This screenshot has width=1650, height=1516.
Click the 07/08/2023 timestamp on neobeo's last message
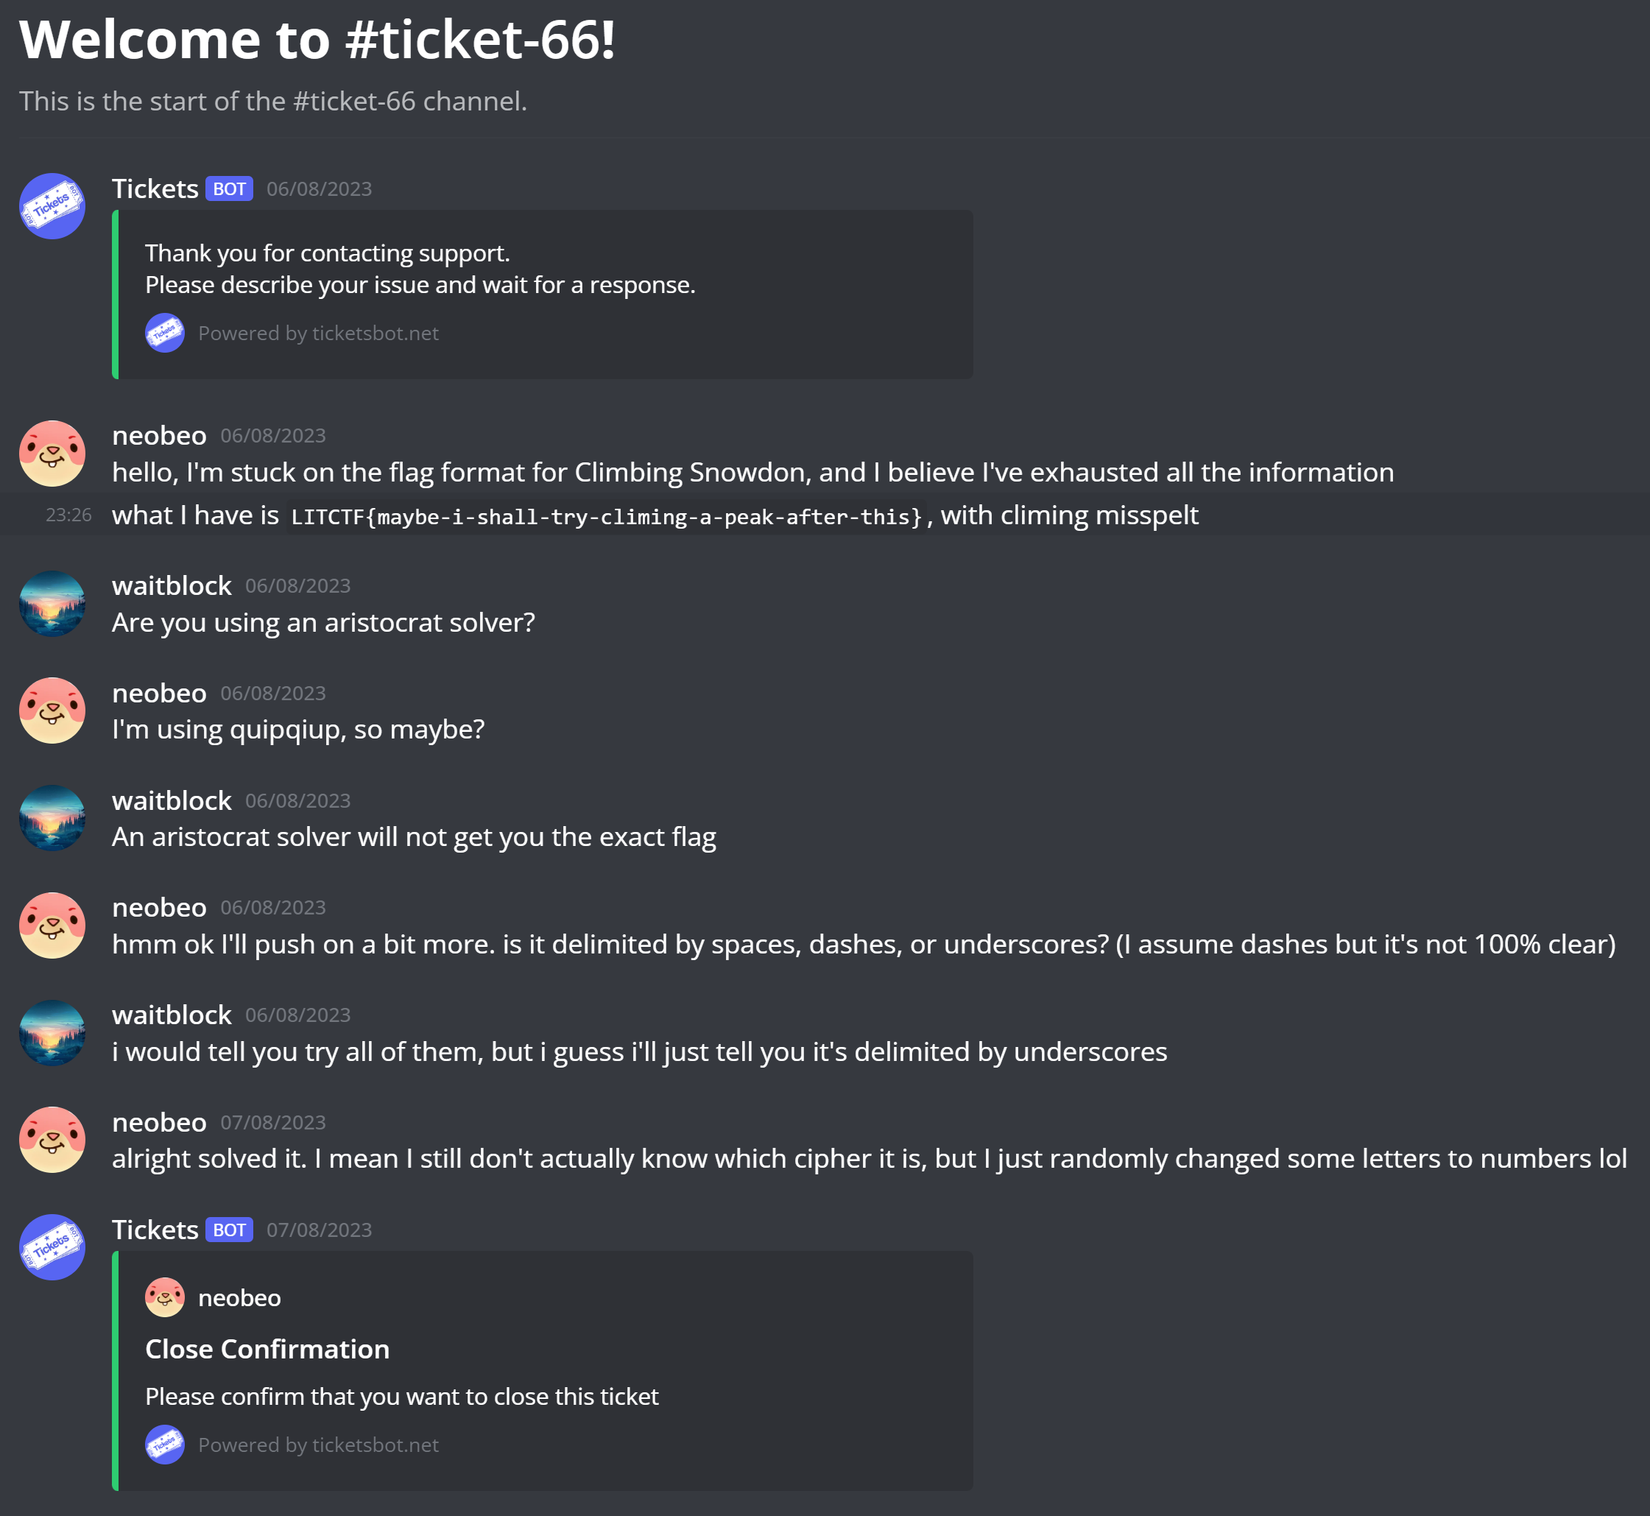click(x=273, y=1122)
